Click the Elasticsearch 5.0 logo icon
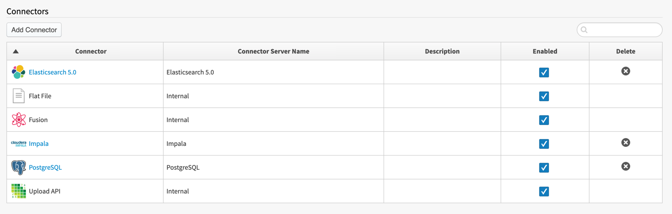Viewport: 672px width, 214px height. (19, 72)
